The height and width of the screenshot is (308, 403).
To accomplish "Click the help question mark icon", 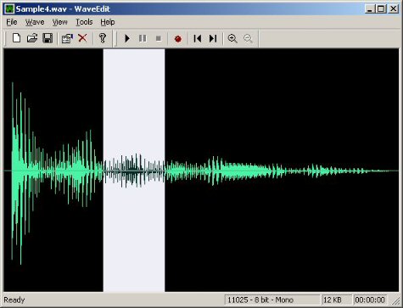I will click(x=103, y=38).
